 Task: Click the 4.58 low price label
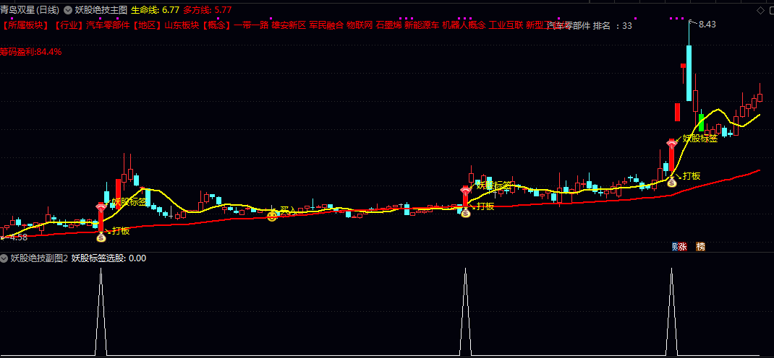[x=19, y=237]
